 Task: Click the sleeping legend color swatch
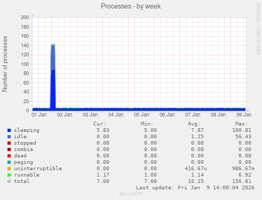tap(9, 130)
